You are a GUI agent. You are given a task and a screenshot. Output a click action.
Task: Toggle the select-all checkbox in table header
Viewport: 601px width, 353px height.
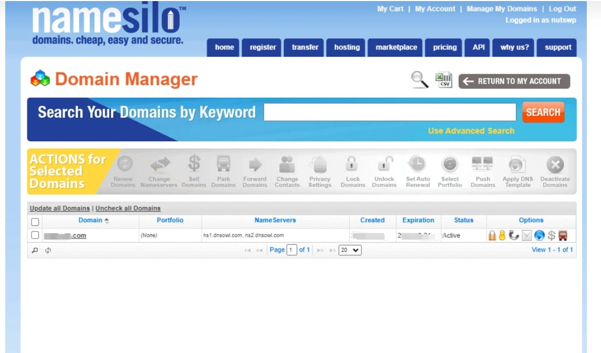pos(35,222)
